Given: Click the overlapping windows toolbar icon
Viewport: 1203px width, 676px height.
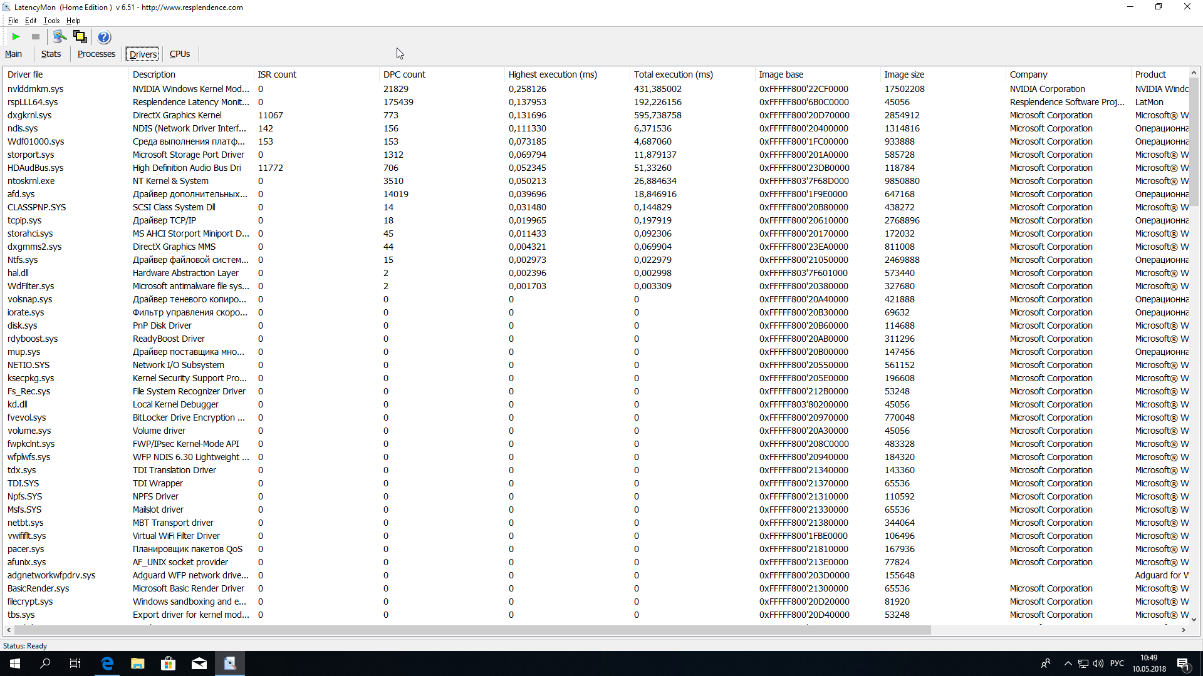Looking at the screenshot, I should (80, 37).
